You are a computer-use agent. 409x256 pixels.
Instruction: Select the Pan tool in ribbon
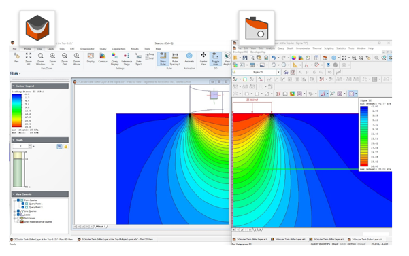tap(16, 58)
